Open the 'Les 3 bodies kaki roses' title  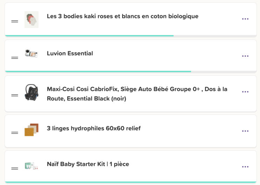pyautogui.click(x=122, y=16)
